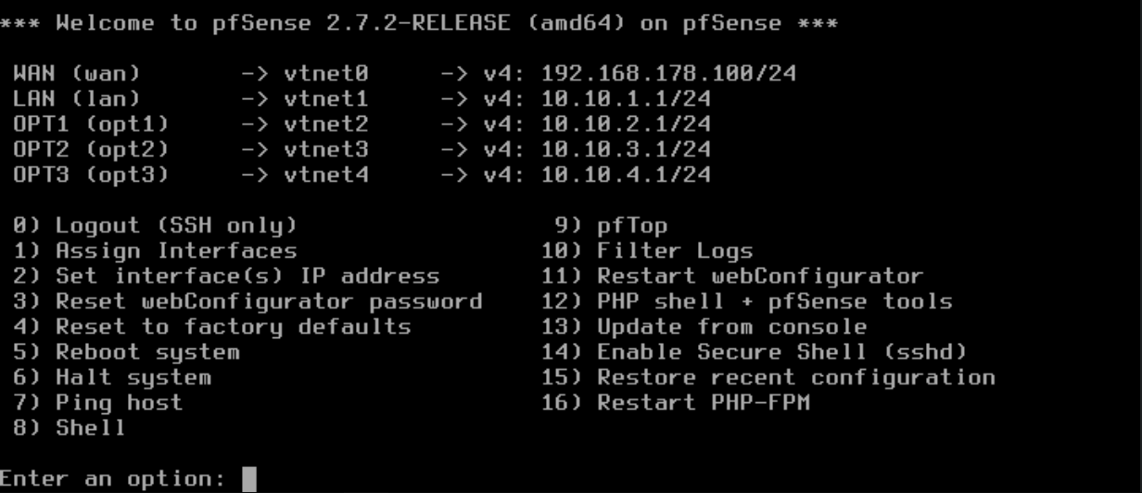Choose the "Ping host" option
The height and width of the screenshot is (493, 1142).
[x=119, y=402]
